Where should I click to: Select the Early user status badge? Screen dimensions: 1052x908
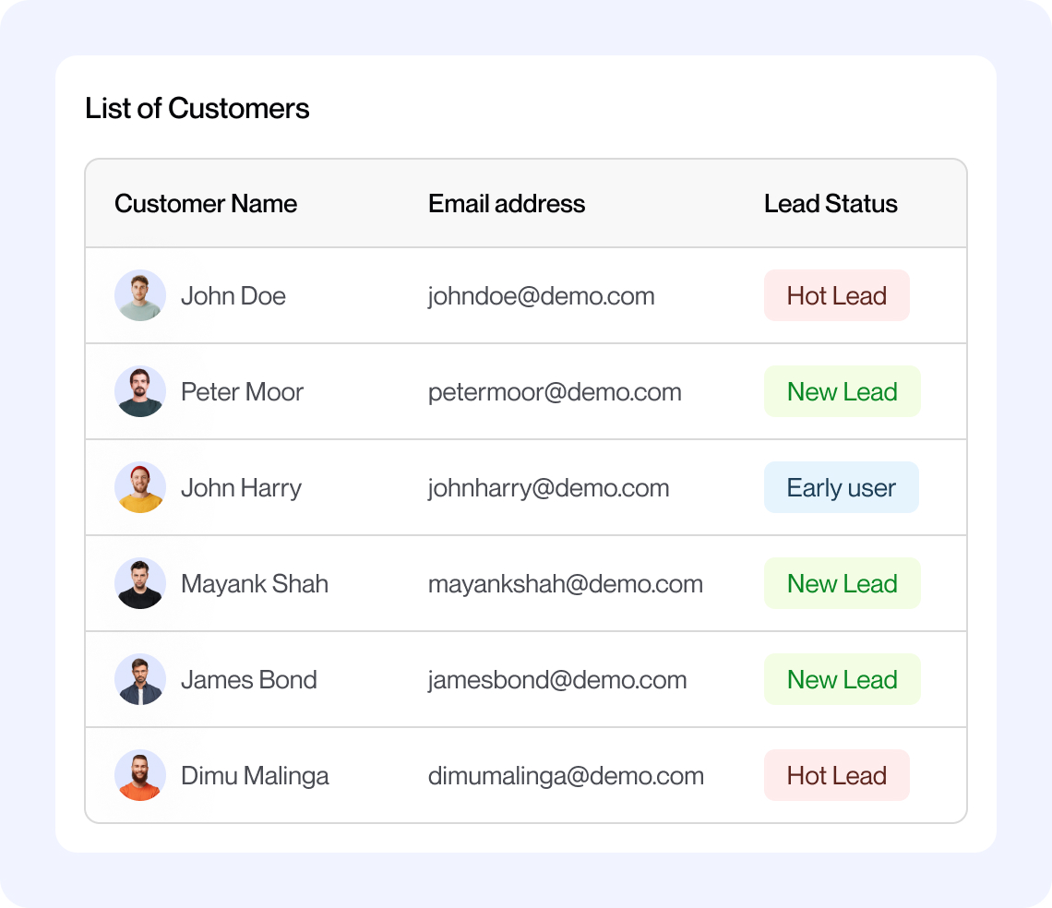pyautogui.click(x=841, y=487)
